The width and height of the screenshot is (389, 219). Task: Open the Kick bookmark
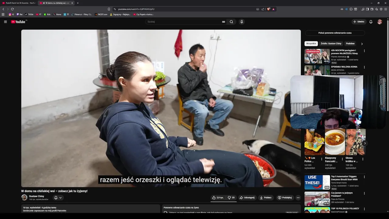tap(47, 14)
